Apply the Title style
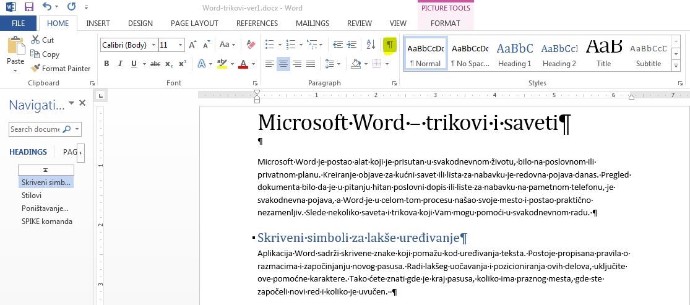The height and width of the screenshot is (305, 690). (x=604, y=53)
